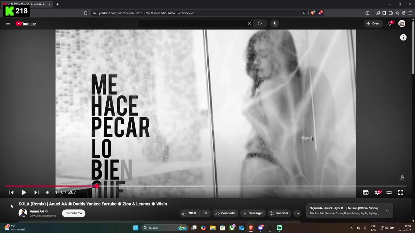Go to YouTube home via logo

coord(26,24)
